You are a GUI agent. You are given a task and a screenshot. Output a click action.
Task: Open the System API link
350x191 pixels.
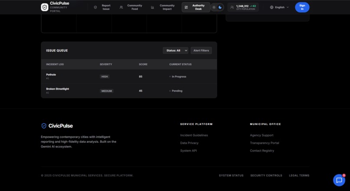[x=188, y=151]
